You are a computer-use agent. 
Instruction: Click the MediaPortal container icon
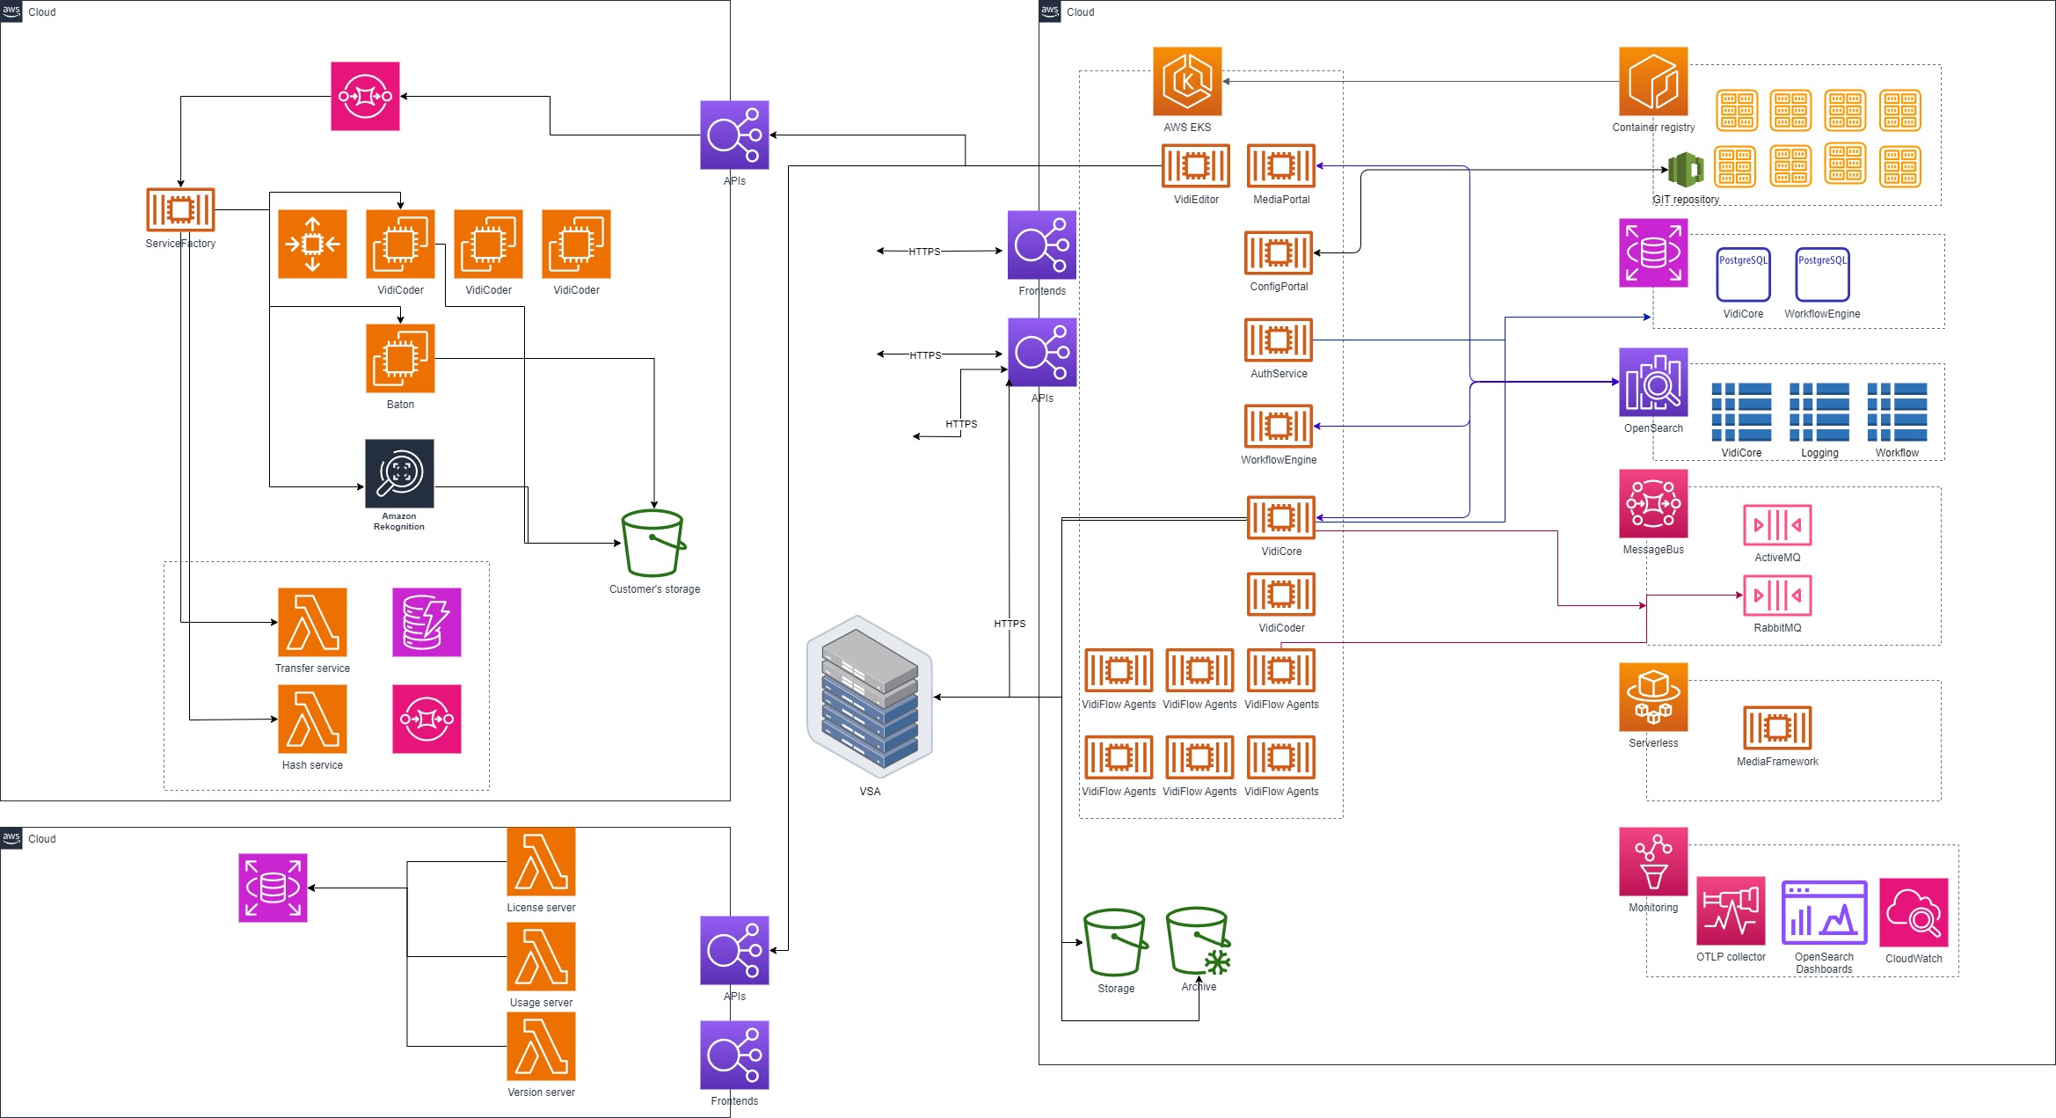pyautogui.click(x=1281, y=165)
